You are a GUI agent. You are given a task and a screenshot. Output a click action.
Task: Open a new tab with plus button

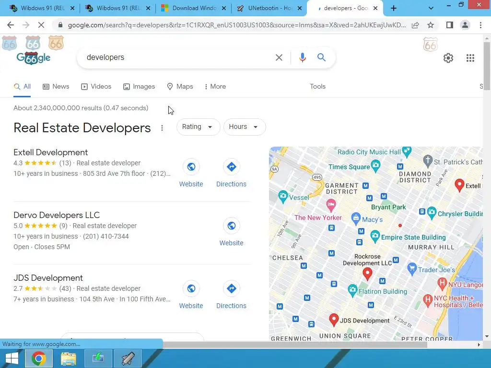pos(394,9)
